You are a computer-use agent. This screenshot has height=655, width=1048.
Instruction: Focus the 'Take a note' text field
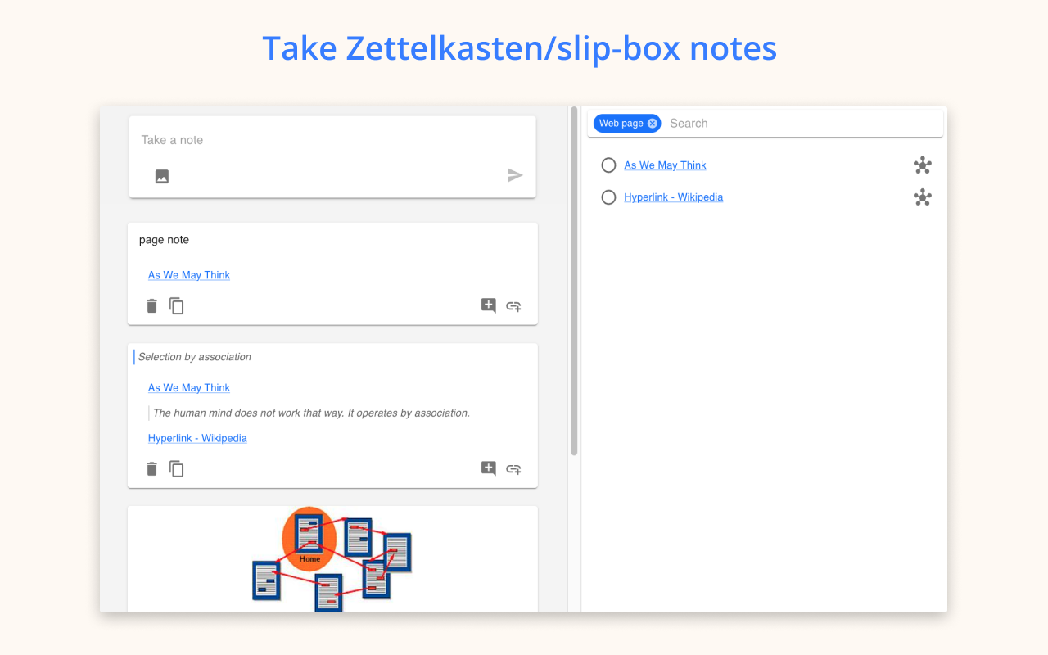click(332, 140)
